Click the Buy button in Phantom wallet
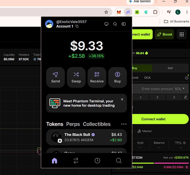Image resolution: width=190 pixels, height=175 pixels. click(x=118, y=77)
